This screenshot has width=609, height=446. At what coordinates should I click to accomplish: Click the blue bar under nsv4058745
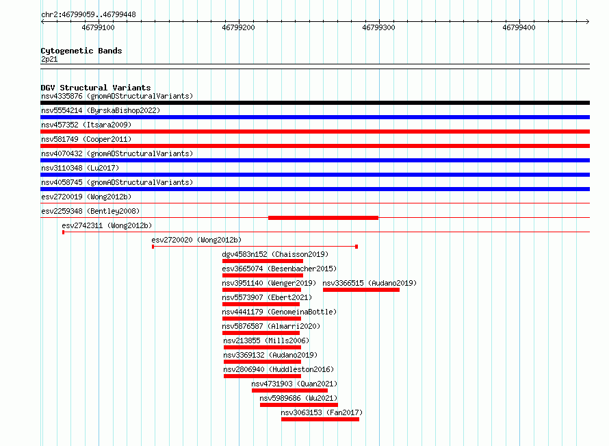coord(315,189)
